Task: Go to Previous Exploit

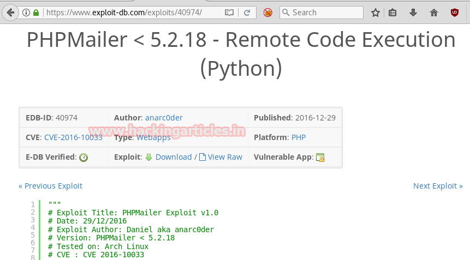Action: pyautogui.click(x=50, y=186)
